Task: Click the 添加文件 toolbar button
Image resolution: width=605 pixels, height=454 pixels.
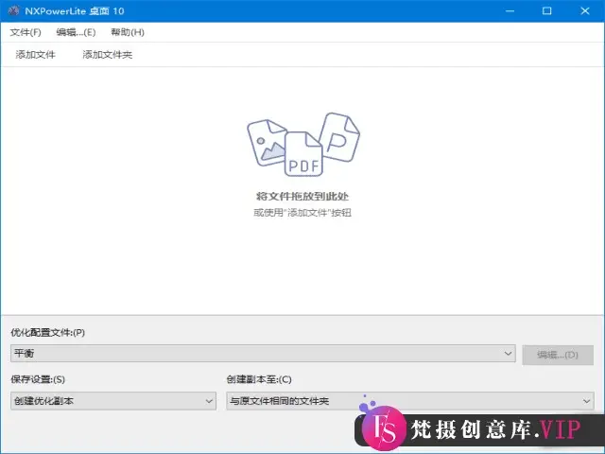Action: tap(36, 55)
